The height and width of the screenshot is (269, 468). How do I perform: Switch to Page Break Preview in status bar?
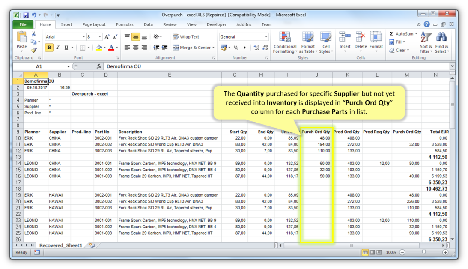point(379,252)
